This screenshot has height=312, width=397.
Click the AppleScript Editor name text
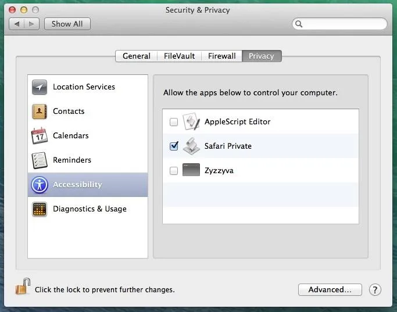238,121
